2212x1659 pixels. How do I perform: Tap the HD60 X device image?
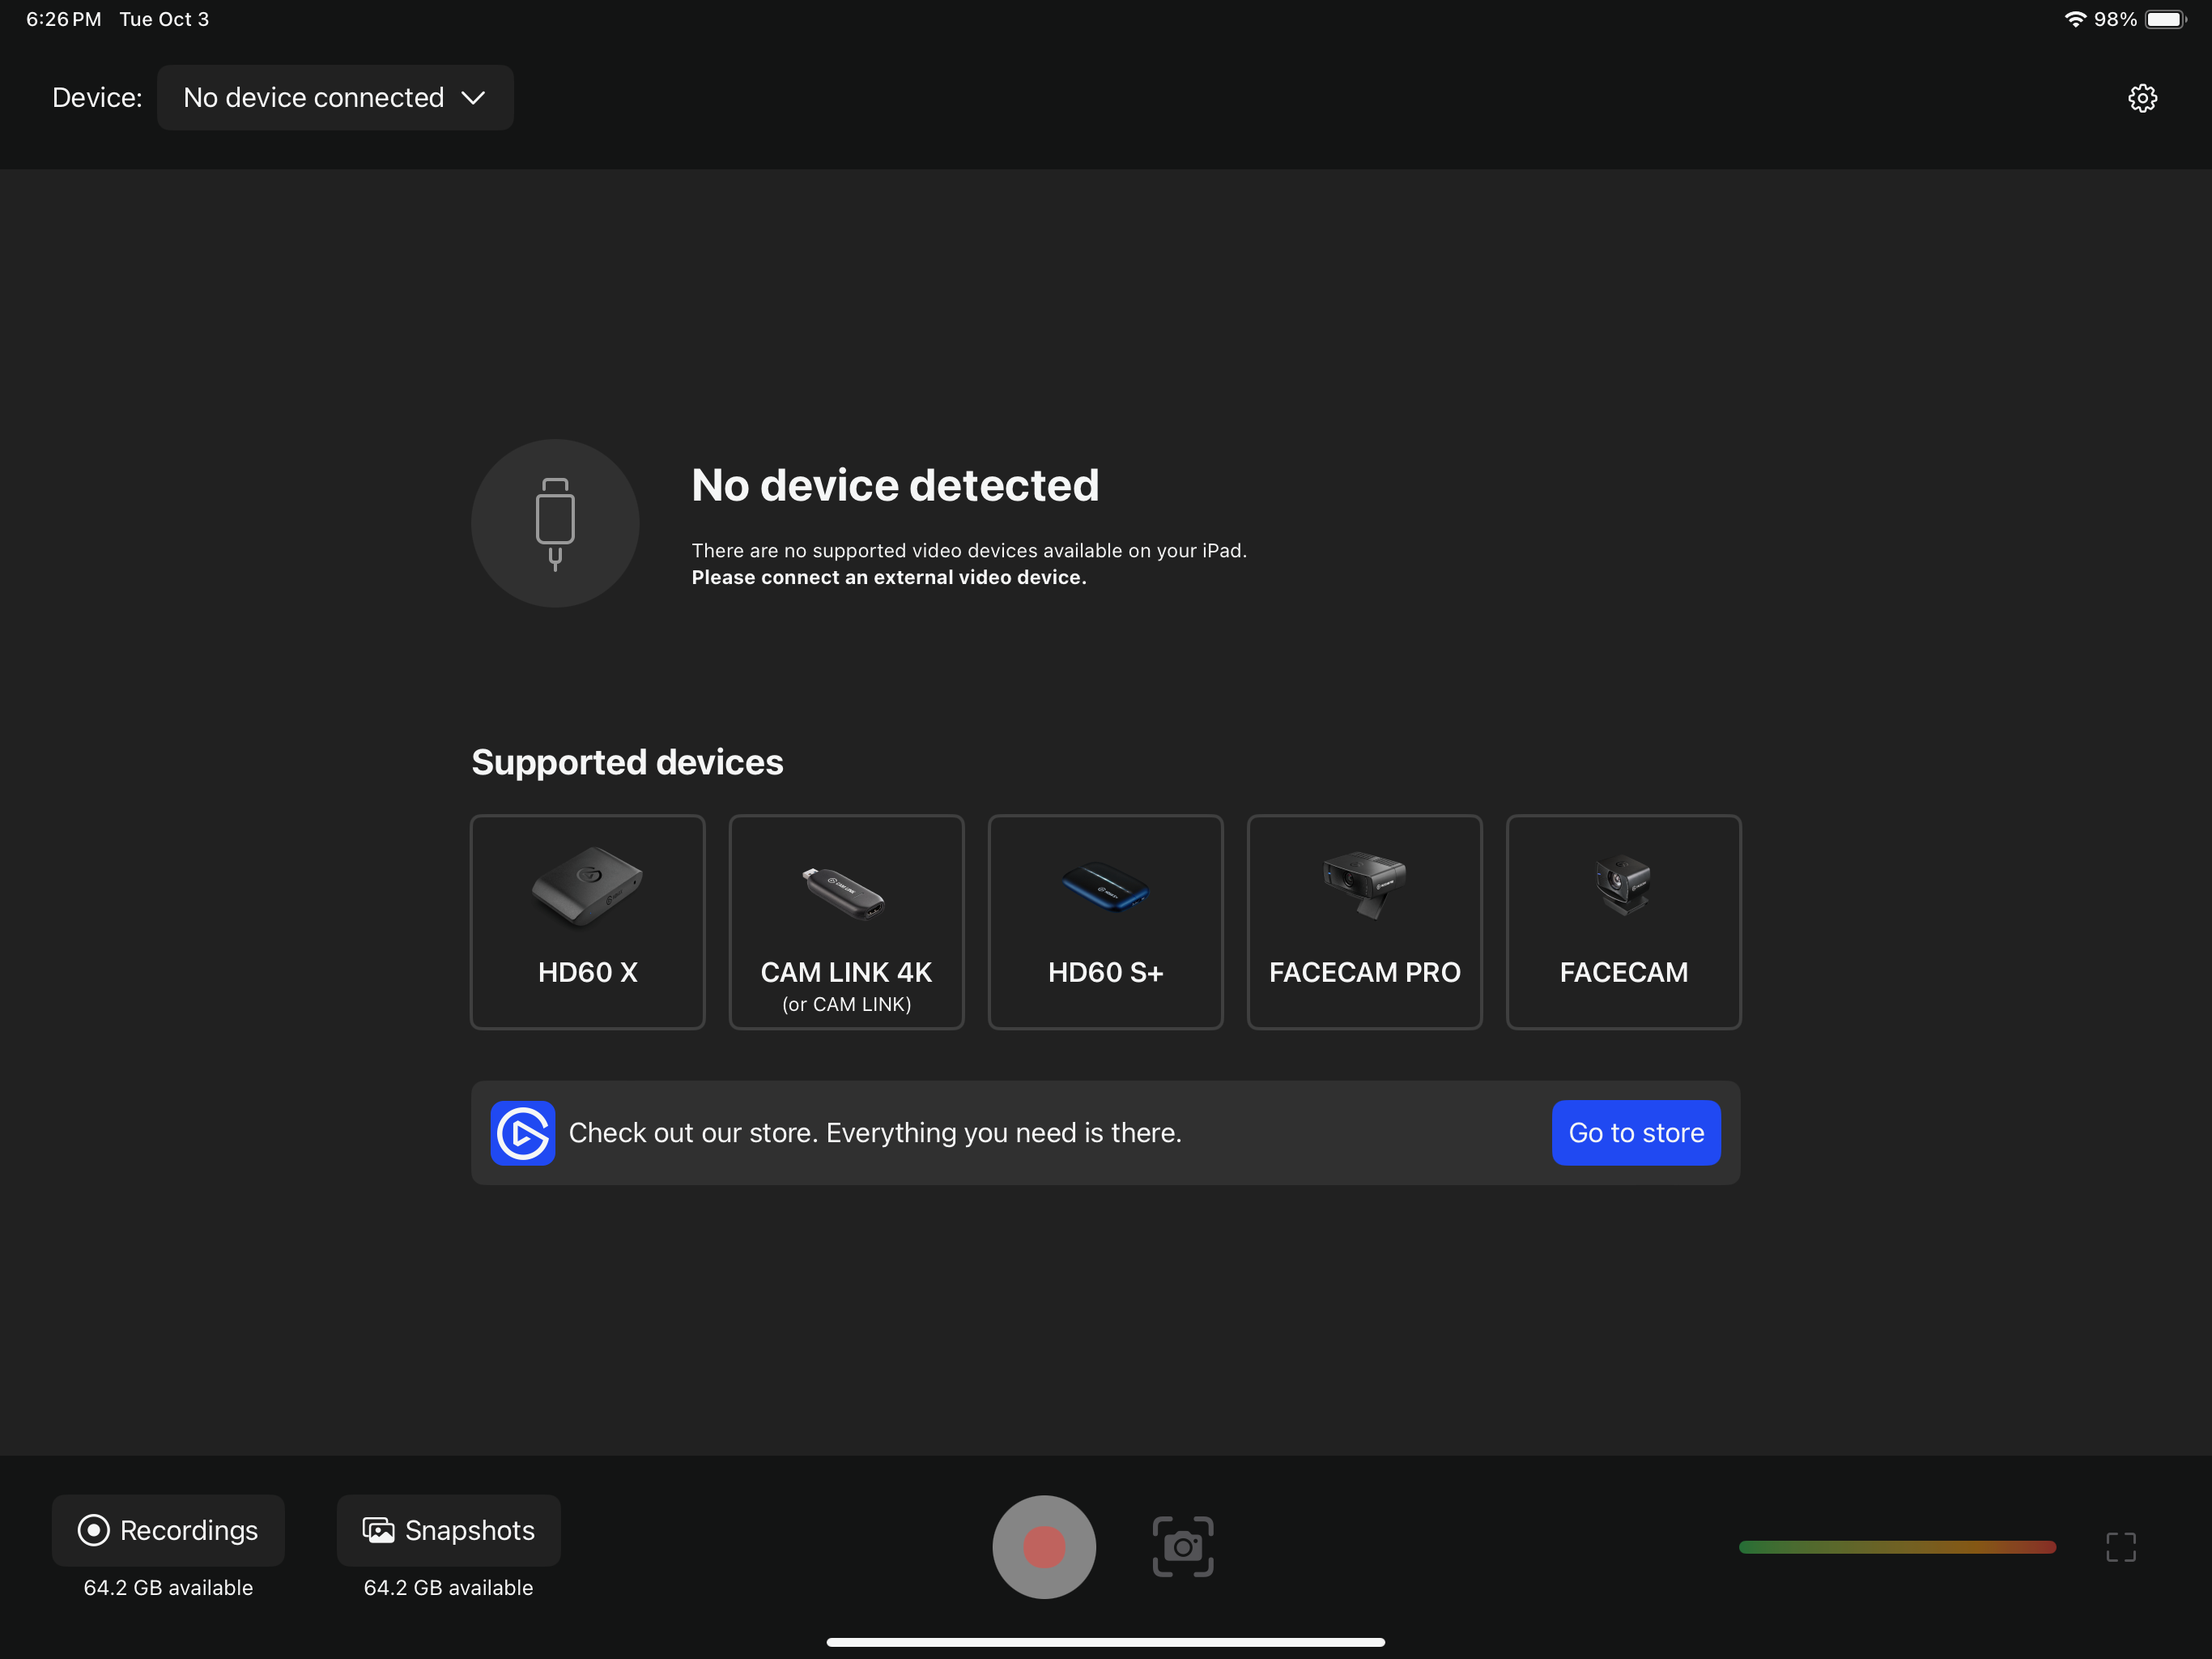click(587, 886)
